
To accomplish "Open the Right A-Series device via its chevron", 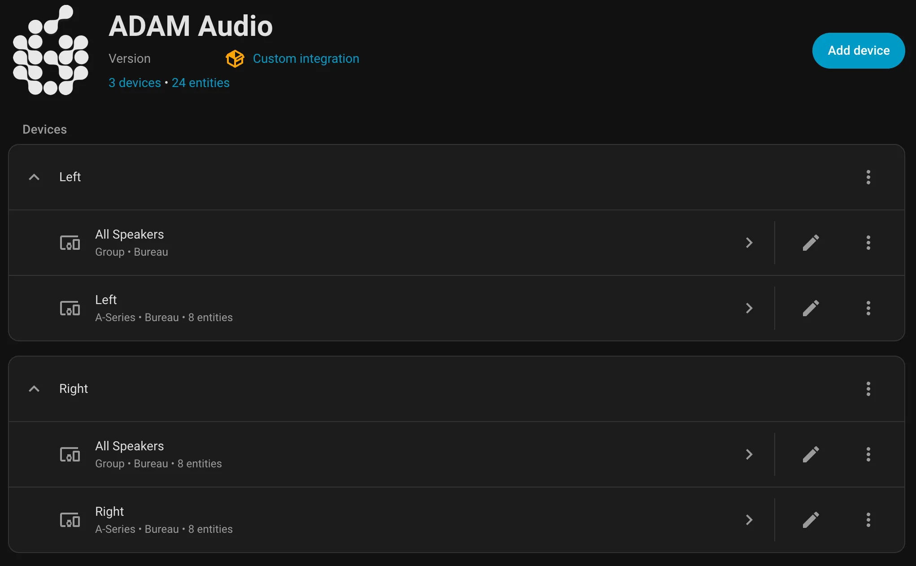I will click(x=749, y=520).
